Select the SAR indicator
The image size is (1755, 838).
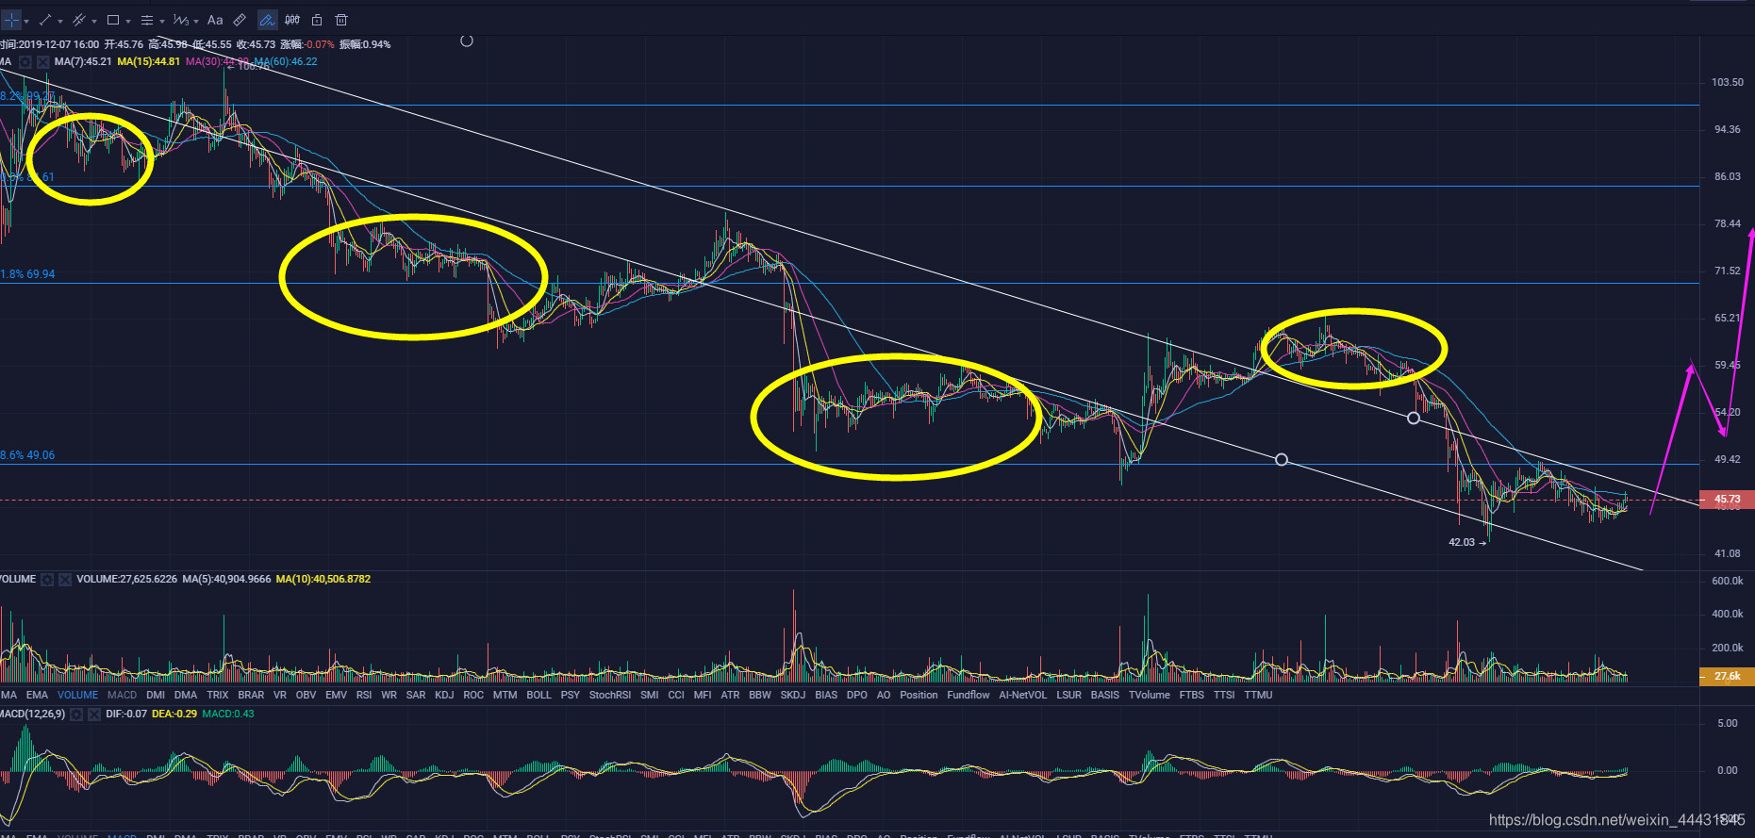tap(416, 695)
